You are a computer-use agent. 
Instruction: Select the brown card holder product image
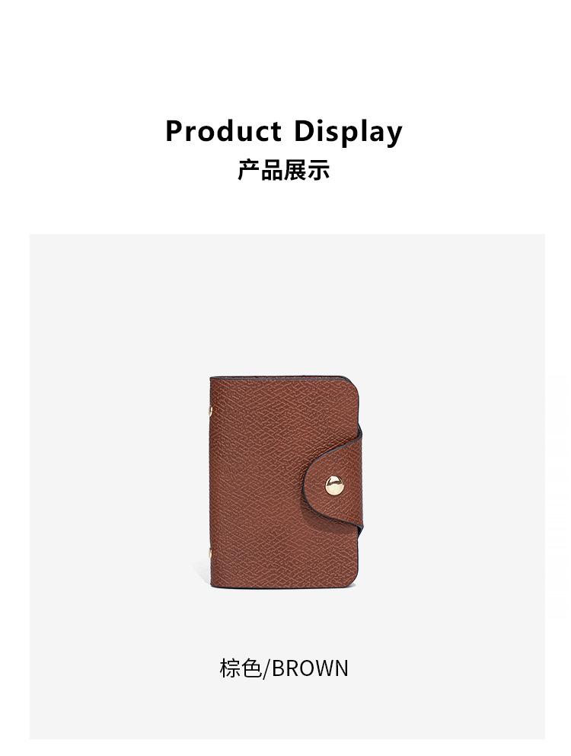click(x=285, y=482)
